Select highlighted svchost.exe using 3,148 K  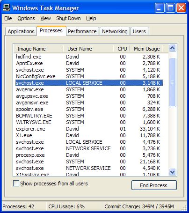tap(89, 83)
